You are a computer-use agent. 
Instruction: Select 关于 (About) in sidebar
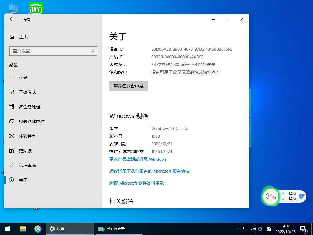pos(24,180)
